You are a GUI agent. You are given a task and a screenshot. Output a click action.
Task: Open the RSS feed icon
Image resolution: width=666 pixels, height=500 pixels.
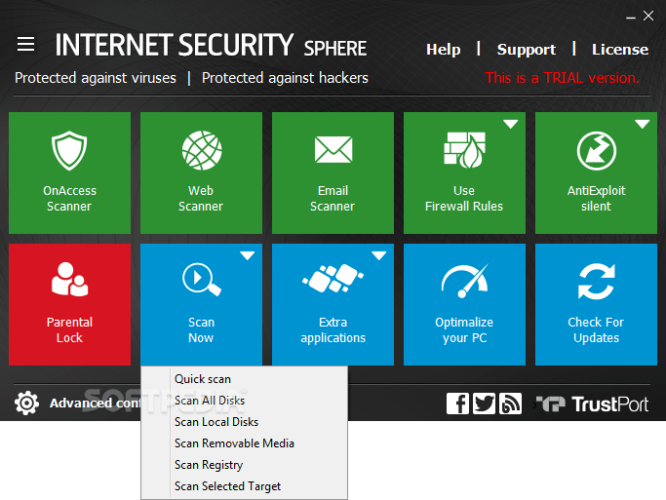point(511,404)
